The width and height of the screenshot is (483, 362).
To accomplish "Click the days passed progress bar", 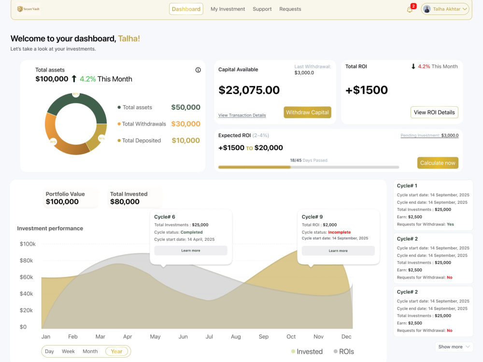I will (x=308, y=167).
